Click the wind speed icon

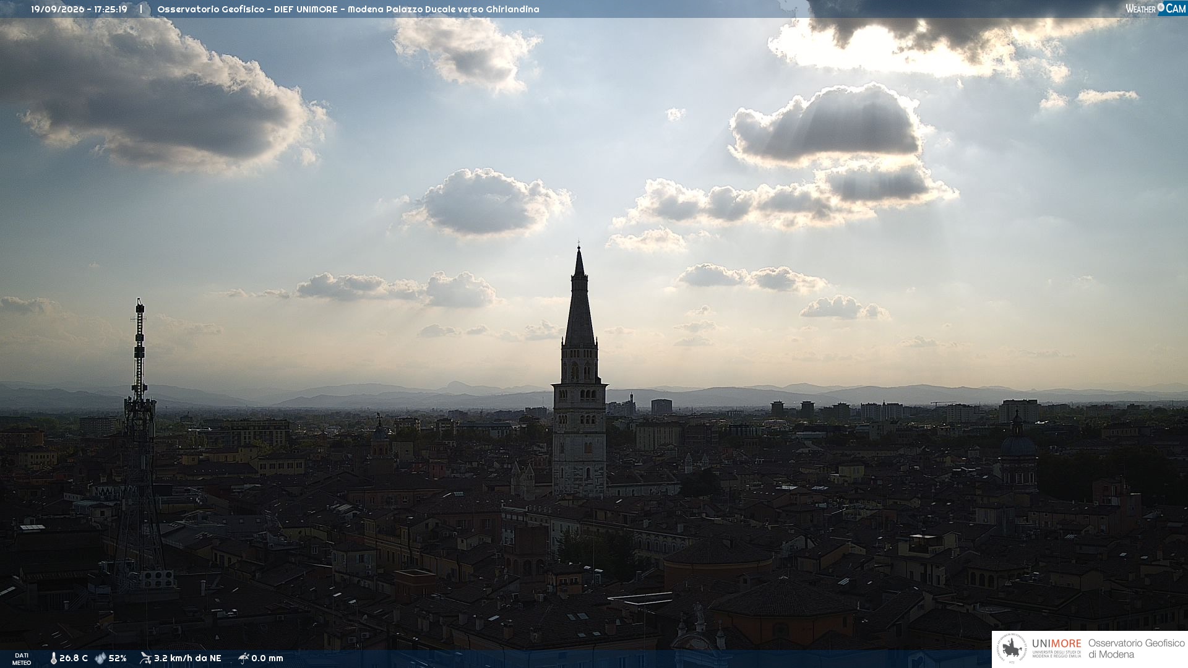tap(145, 658)
